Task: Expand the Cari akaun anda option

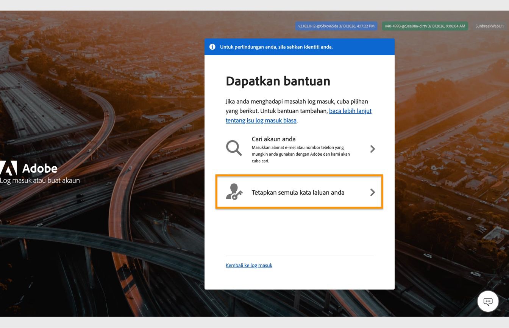Action: pyautogui.click(x=299, y=149)
